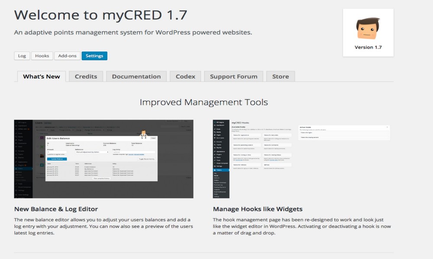
Task: Click the myCRED mascot face icon
Action: pyautogui.click(x=368, y=29)
